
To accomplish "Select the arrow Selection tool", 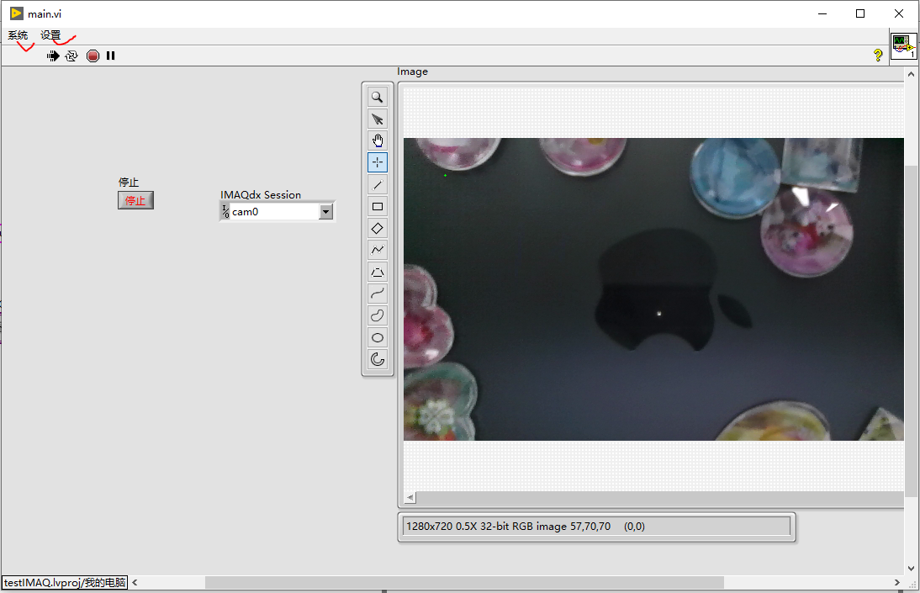I will (378, 119).
